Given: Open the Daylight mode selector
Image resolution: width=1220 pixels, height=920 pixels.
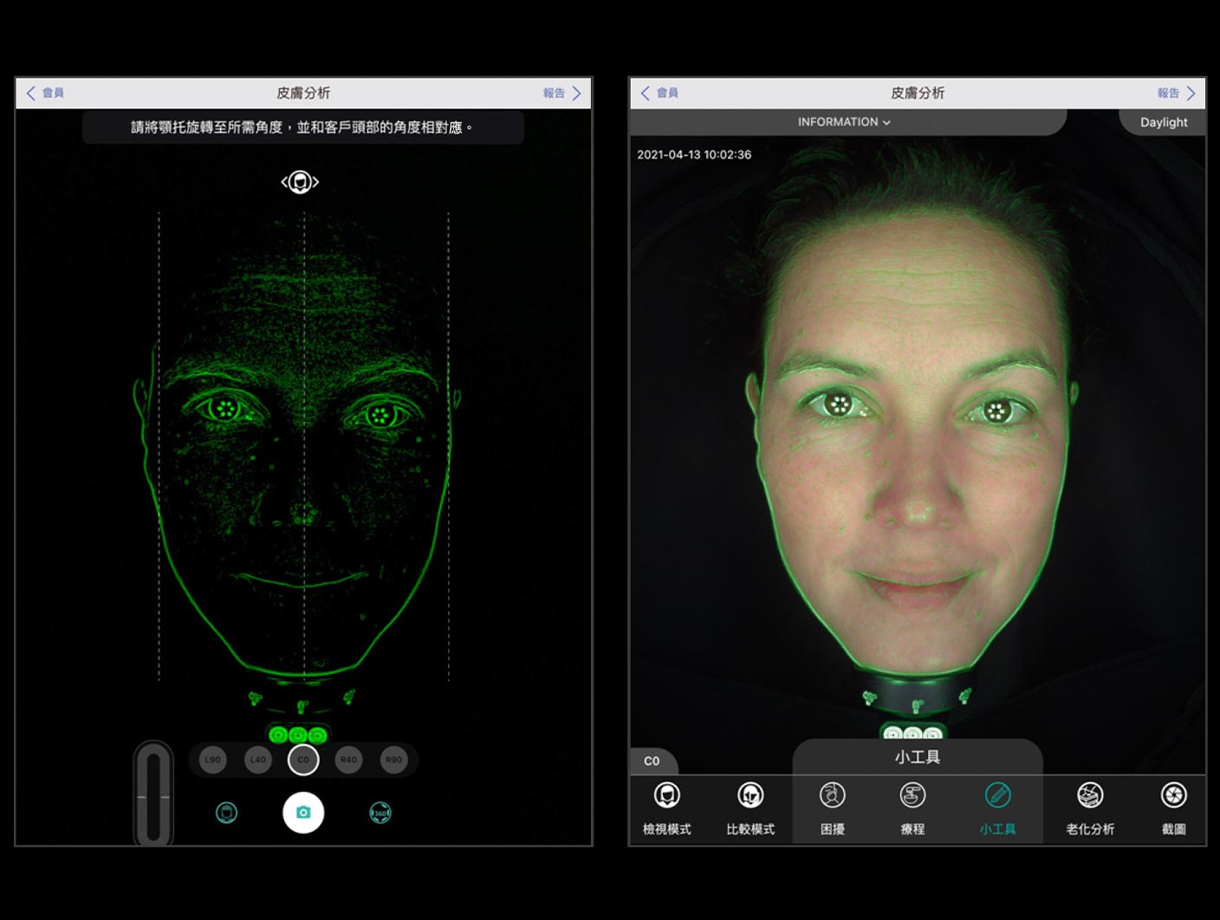Looking at the screenshot, I should coord(1163,122).
